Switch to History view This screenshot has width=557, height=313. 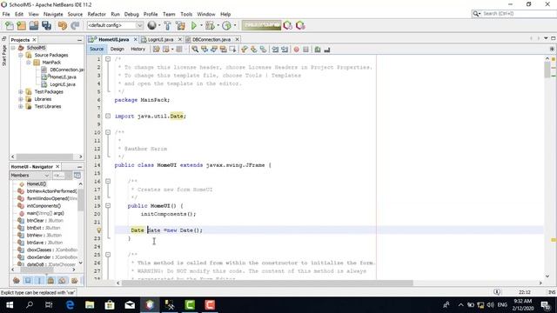point(138,50)
